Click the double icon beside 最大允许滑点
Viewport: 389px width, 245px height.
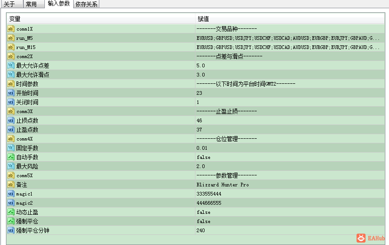click(x=11, y=75)
